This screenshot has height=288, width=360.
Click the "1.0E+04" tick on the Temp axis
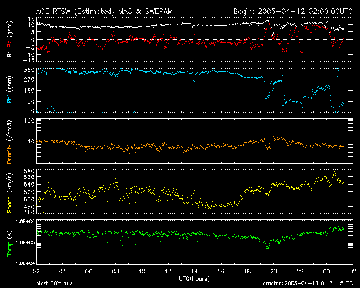[x=25, y=263]
